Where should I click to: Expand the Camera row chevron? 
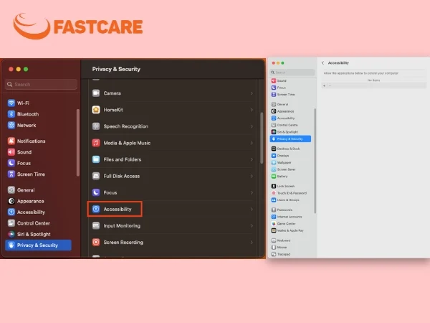click(252, 93)
